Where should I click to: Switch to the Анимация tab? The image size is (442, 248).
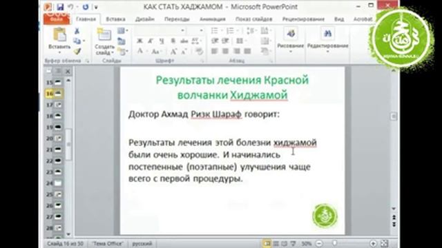click(x=212, y=19)
